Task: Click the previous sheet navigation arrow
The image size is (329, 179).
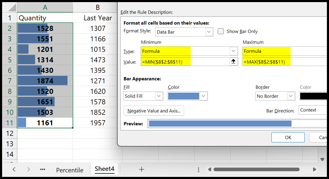Action: [14, 169]
